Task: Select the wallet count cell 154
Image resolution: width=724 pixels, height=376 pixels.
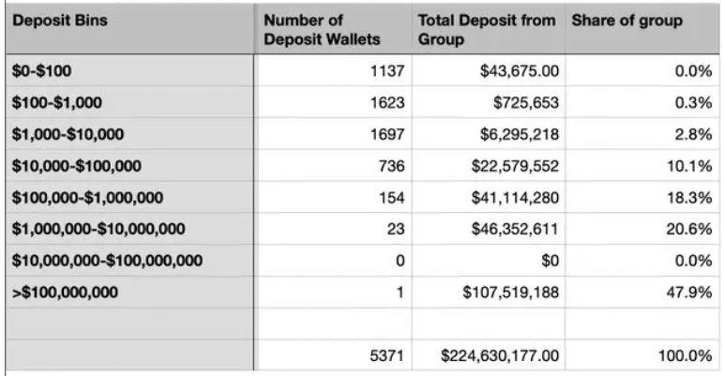Action: [333, 197]
